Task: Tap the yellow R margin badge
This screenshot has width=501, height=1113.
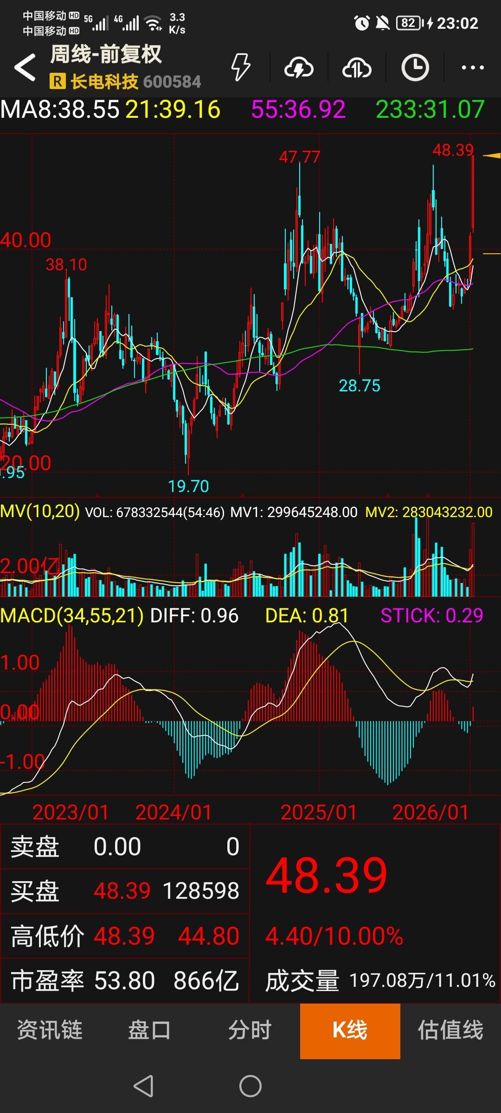Action: tap(57, 82)
